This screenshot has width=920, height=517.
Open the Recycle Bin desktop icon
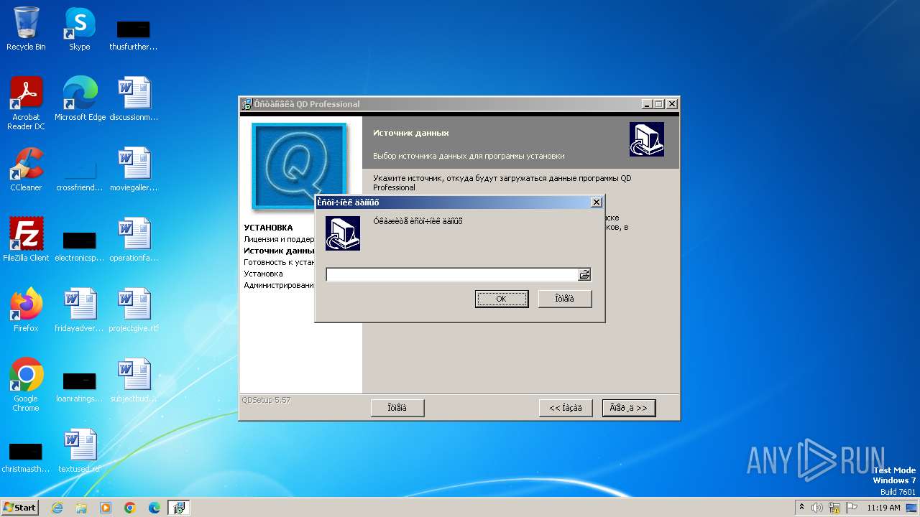click(x=26, y=29)
